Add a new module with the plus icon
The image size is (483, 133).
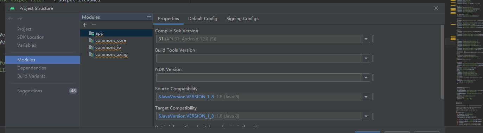tap(85, 25)
